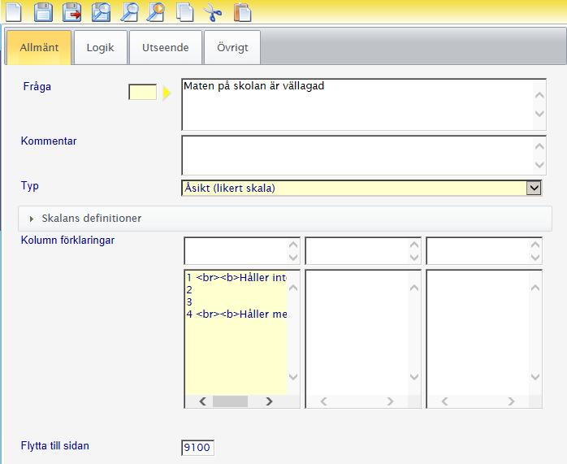Click the Flytta till sidan field with 9100

click(x=197, y=448)
